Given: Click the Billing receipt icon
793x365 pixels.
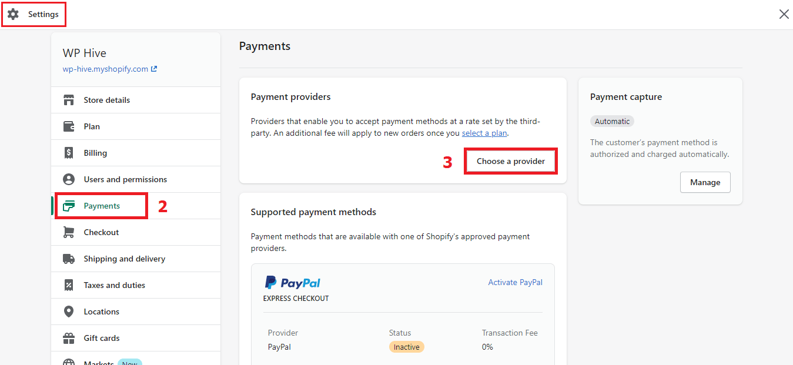Looking at the screenshot, I should pyautogui.click(x=69, y=153).
